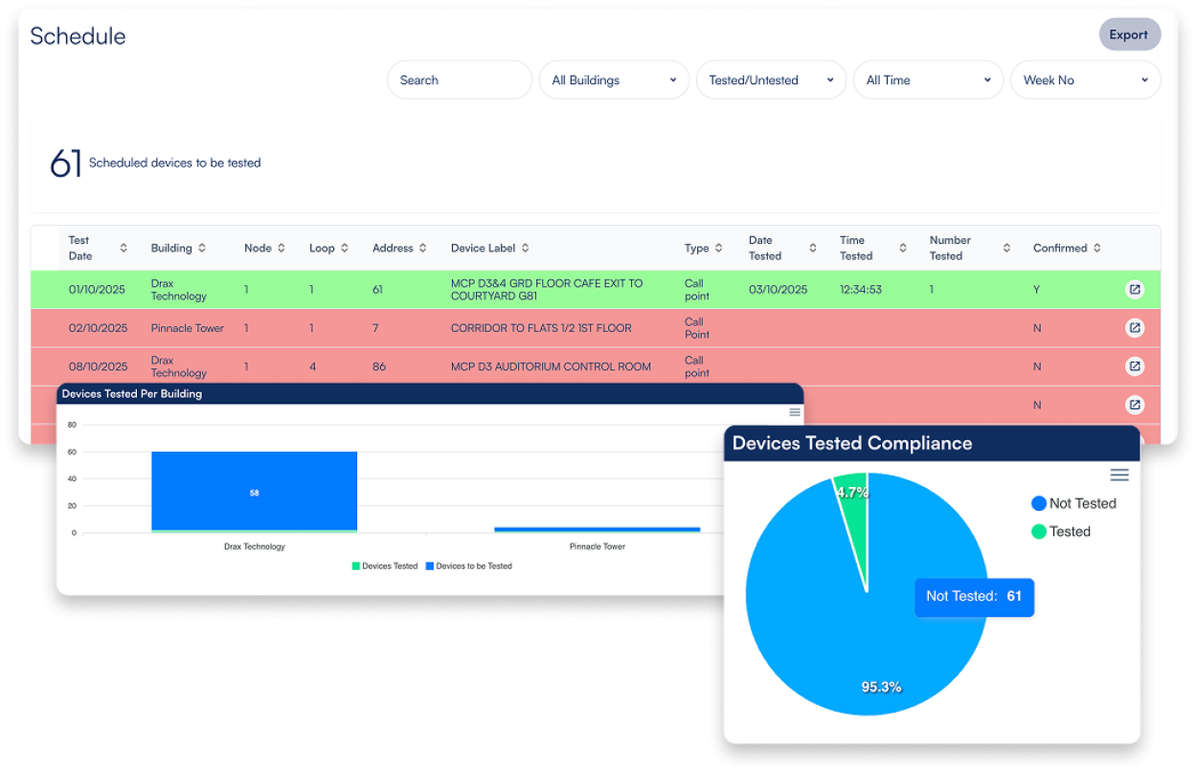The height and width of the screenshot is (772, 1197).
Task: Toggle Devices to be Tested legend item
Action: 469,566
